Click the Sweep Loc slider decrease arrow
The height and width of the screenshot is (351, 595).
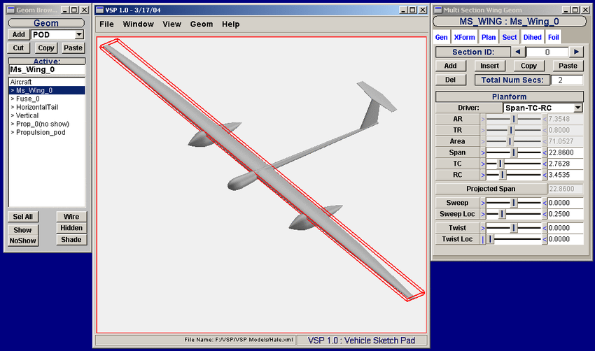pyautogui.click(x=482, y=214)
